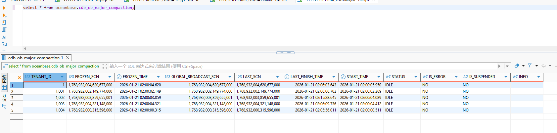Apply filter with the play arrow button
Viewport: 557px width, 133px height.
499,66
